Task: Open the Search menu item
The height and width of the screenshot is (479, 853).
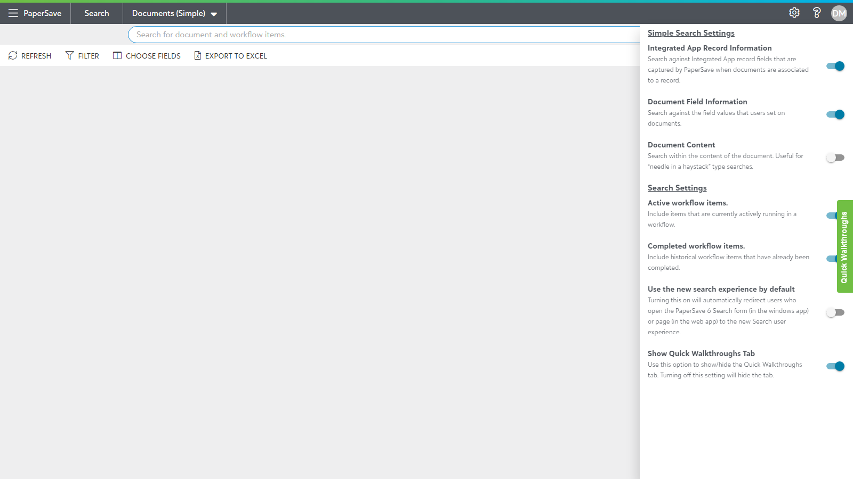Action: [96, 13]
